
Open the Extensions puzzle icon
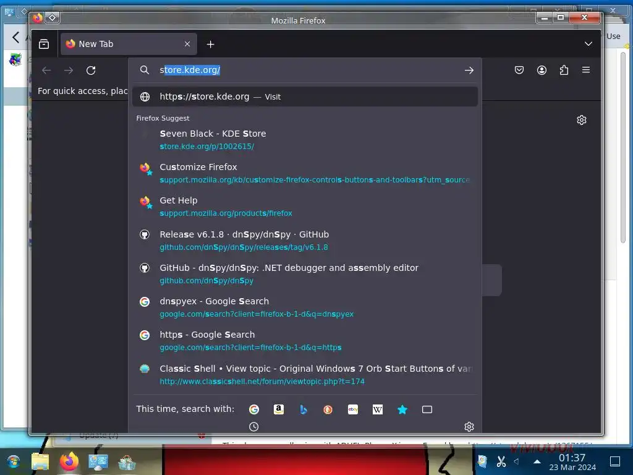point(564,71)
